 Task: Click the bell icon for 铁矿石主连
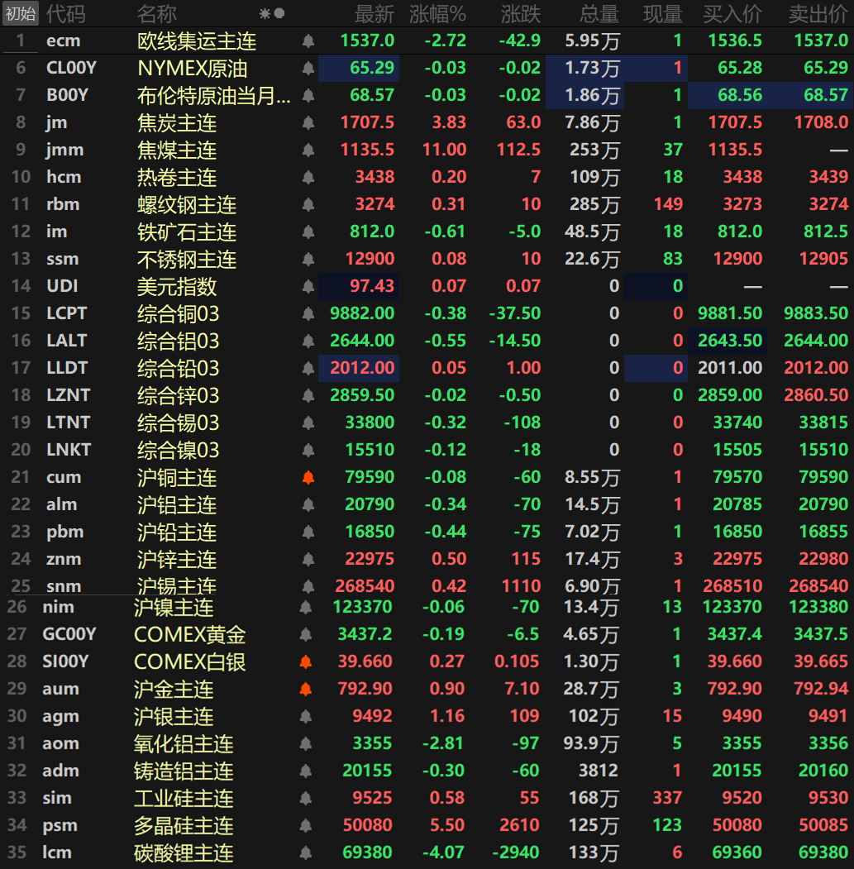(x=308, y=232)
